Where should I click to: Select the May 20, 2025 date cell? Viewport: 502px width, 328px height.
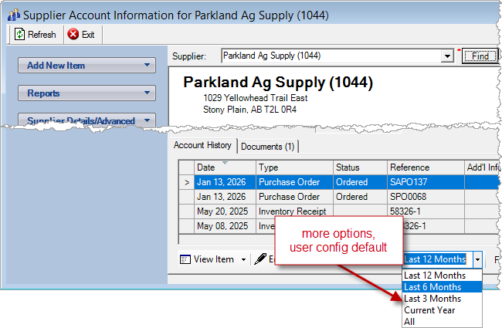click(x=225, y=211)
